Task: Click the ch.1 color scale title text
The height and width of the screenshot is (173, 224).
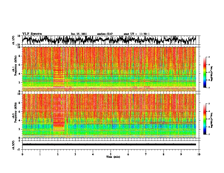Action: coord(212,74)
